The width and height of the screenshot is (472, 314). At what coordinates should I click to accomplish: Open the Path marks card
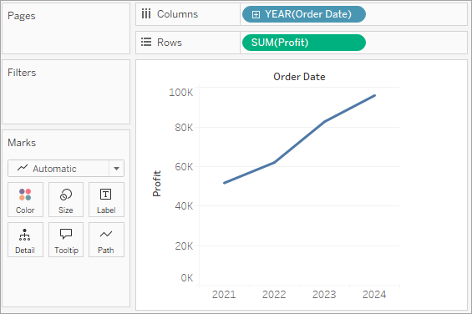(x=106, y=240)
